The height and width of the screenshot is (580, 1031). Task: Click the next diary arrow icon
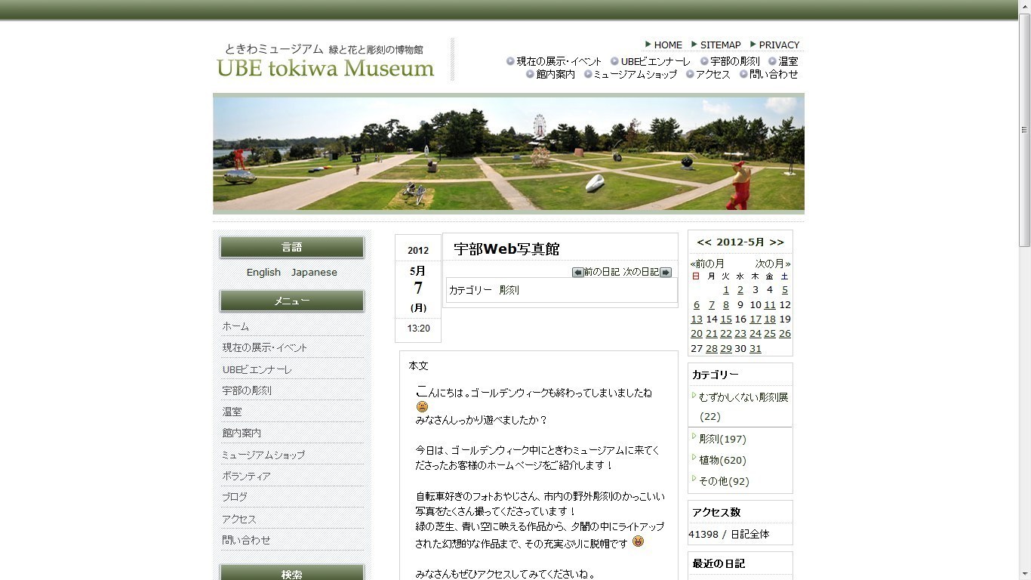(x=666, y=273)
